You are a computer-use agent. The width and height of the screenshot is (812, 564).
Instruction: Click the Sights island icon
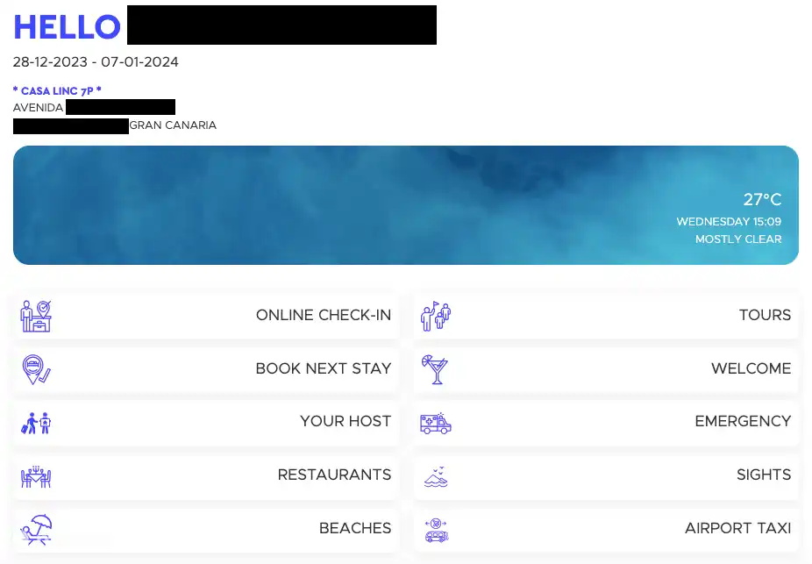pyautogui.click(x=435, y=476)
